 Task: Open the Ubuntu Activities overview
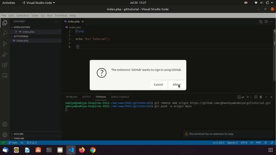click(9, 3)
